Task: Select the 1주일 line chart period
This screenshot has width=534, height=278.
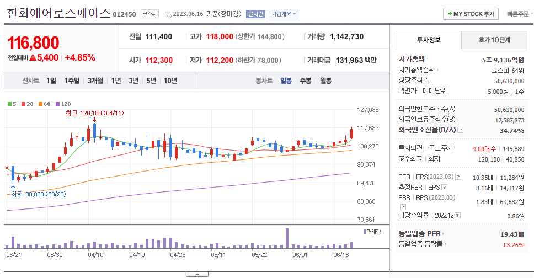Action: (72, 81)
